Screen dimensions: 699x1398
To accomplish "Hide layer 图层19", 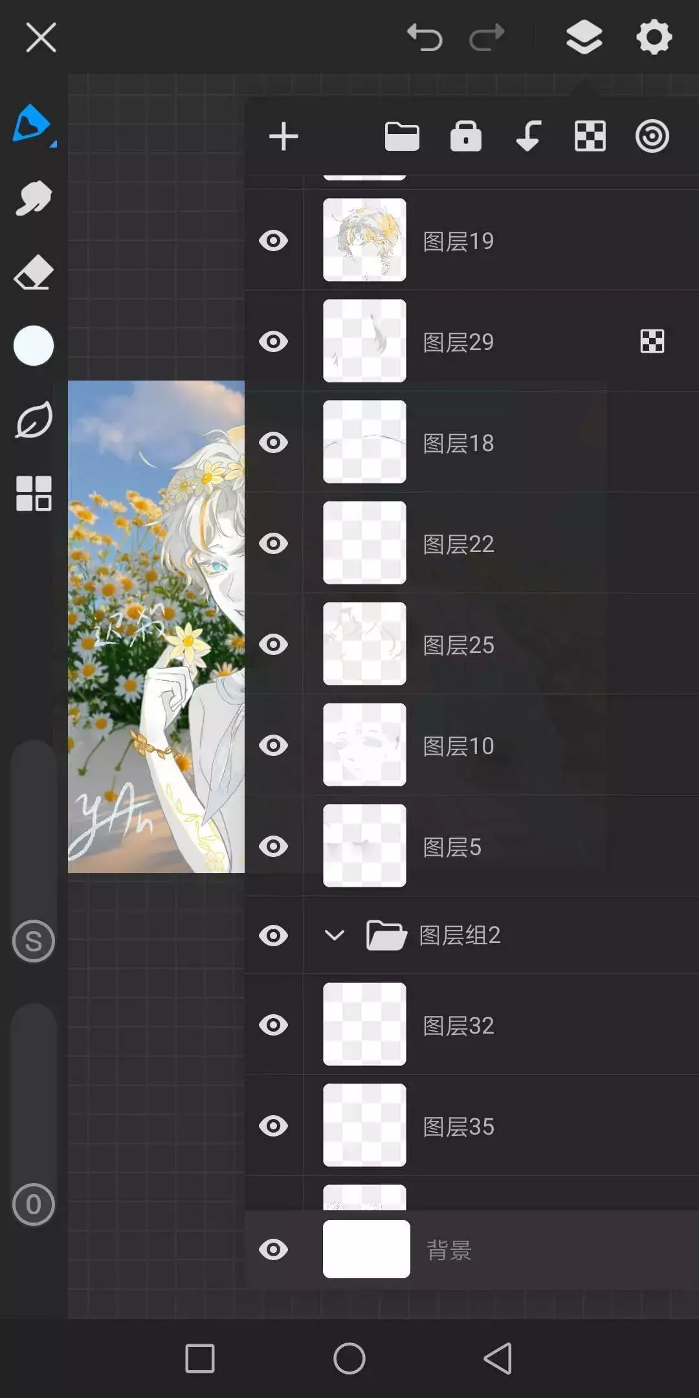I will pyautogui.click(x=273, y=241).
